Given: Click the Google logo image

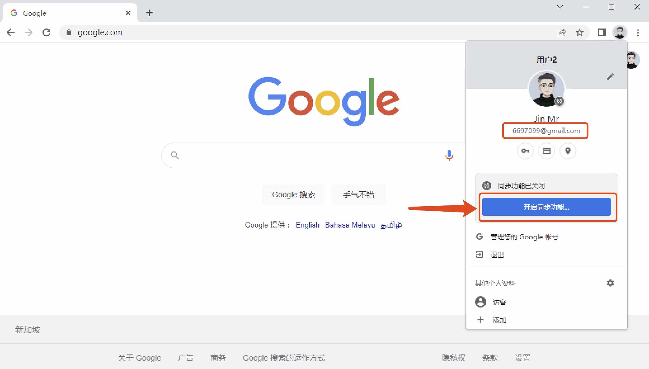Looking at the screenshot, I should 324,101.
